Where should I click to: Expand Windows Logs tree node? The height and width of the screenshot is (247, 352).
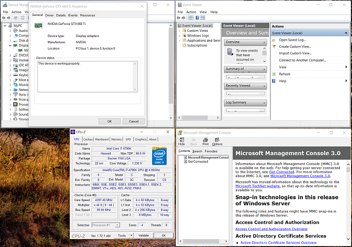pos(179,36)
